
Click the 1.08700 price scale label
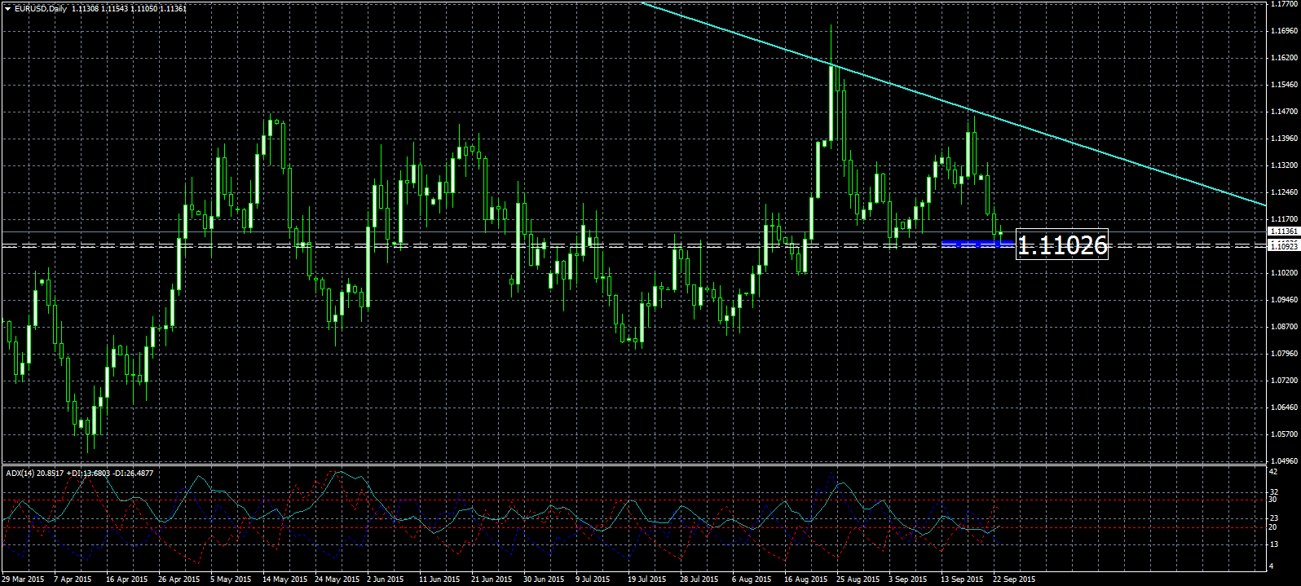pyautogui.click(x=1284, y=327)
